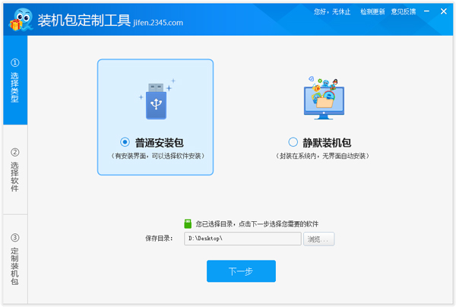The height and width of the screenshot is (307, 456).
Task: Click the green save-directory status icon
Action: click(188, 224)
